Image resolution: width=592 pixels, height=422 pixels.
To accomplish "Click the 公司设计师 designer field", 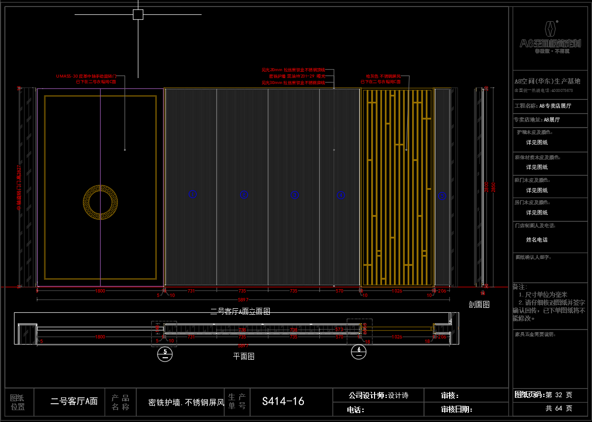I will click(378, 395).
